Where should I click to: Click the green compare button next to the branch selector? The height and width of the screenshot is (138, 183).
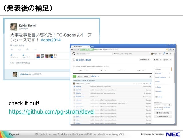coord(74,76)
